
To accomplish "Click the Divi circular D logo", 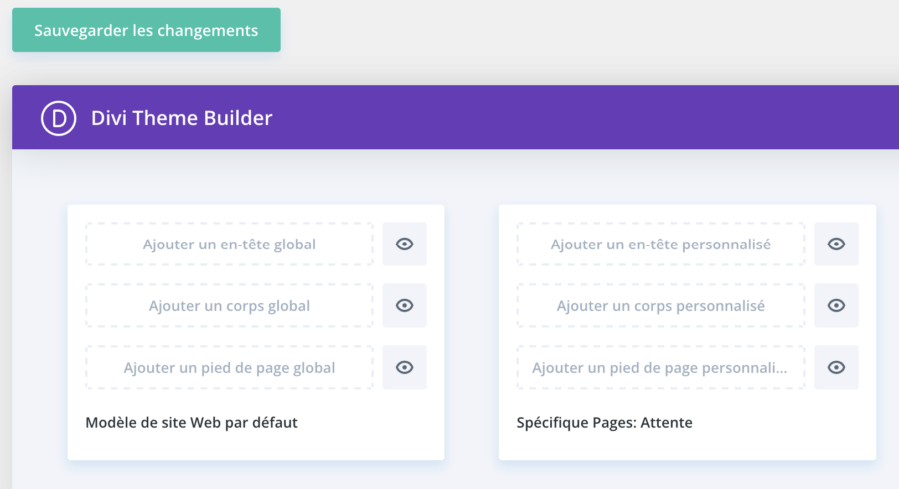I will point(58,118).
